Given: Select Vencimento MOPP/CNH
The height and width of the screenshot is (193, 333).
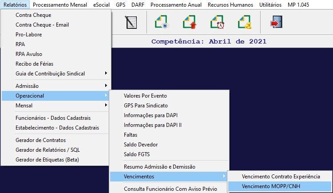Looking at the screenshot, I should pos(280,186).
